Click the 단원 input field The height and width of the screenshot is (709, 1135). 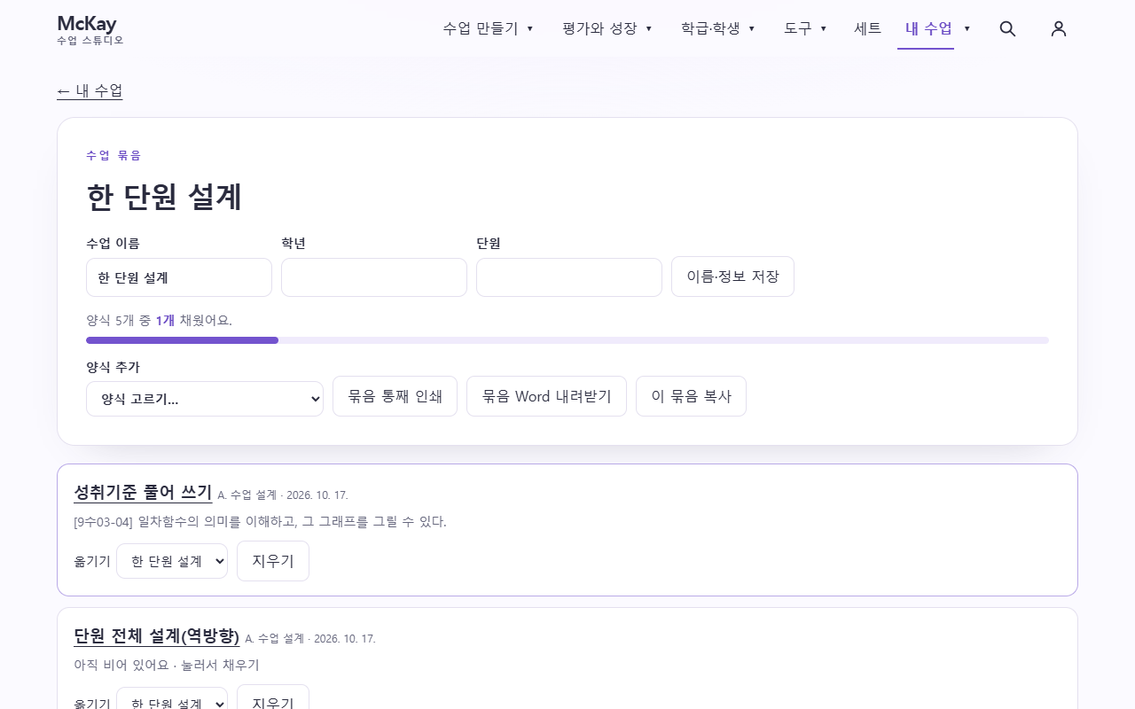coord(569,277)
